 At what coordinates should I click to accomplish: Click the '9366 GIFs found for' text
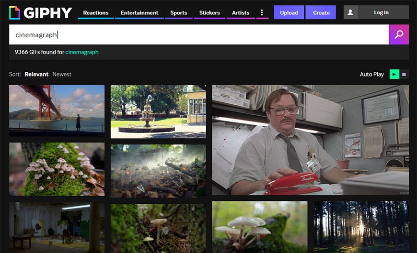coord(40,52)
